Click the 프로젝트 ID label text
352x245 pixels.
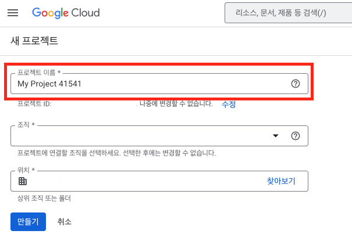35,104
